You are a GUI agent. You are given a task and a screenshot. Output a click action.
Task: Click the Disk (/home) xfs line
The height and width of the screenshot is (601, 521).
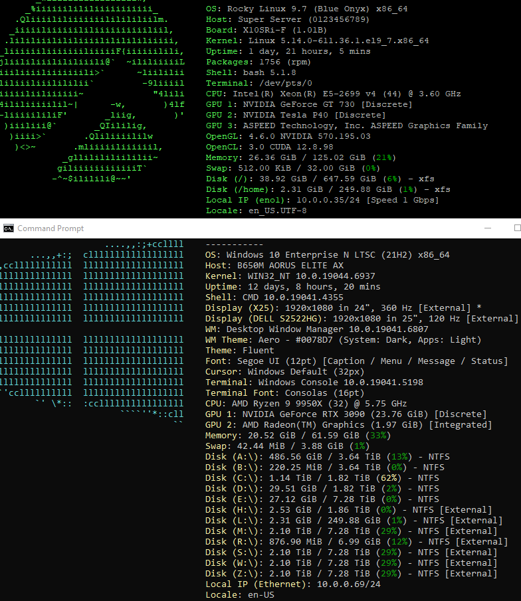pyautogui.click(x=328, y=190)
